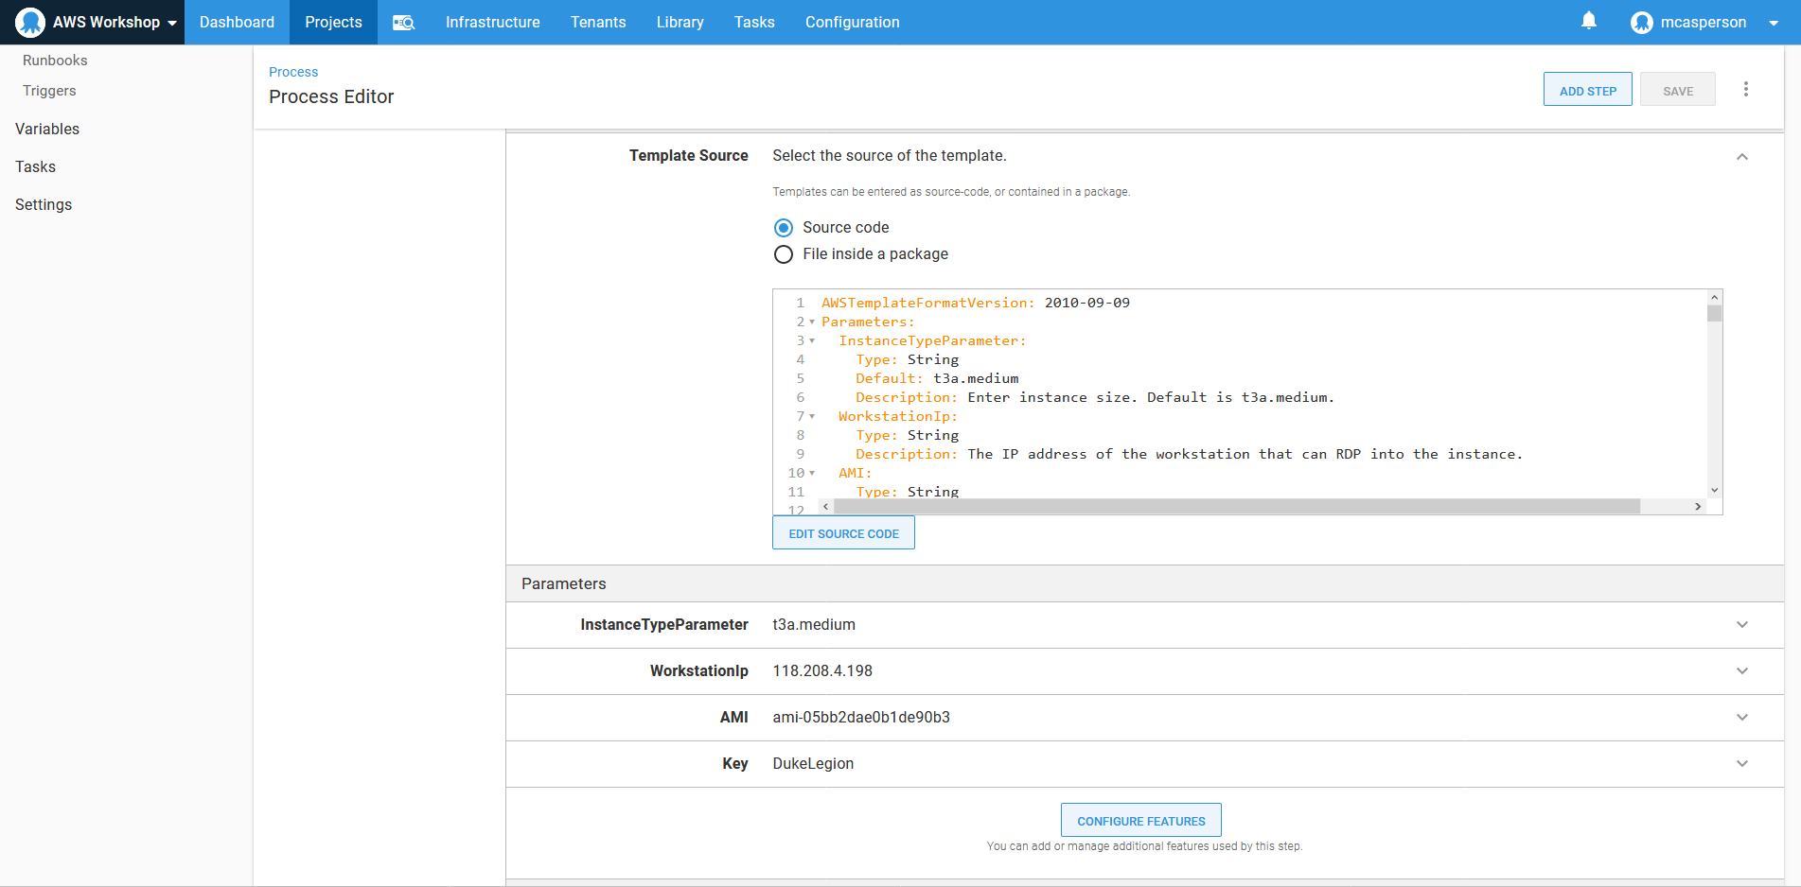
Task: Click code editor scroll right arrow
Action: pyautogui.click(x=1698, y=507)
